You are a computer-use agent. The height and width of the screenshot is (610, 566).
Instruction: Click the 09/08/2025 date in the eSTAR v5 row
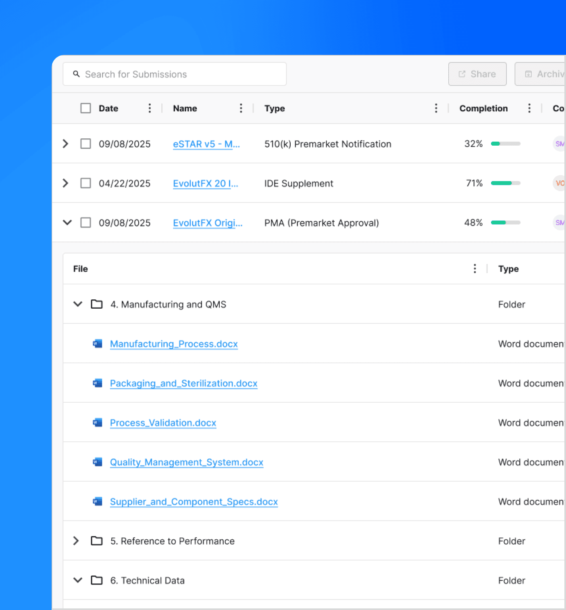(125, 144)
